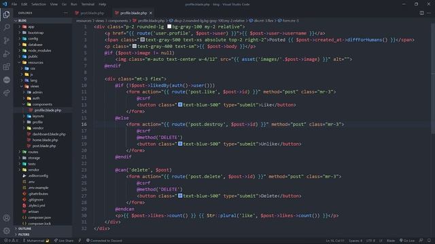Open the Explorer view in activity bar
This screenshot has width=435, height=244.
point(6,14)
